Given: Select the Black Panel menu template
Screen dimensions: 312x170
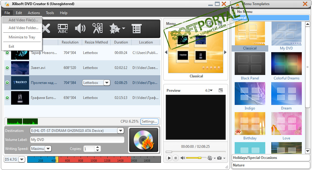Looking at the screenshot, I should tap(250, 66).
